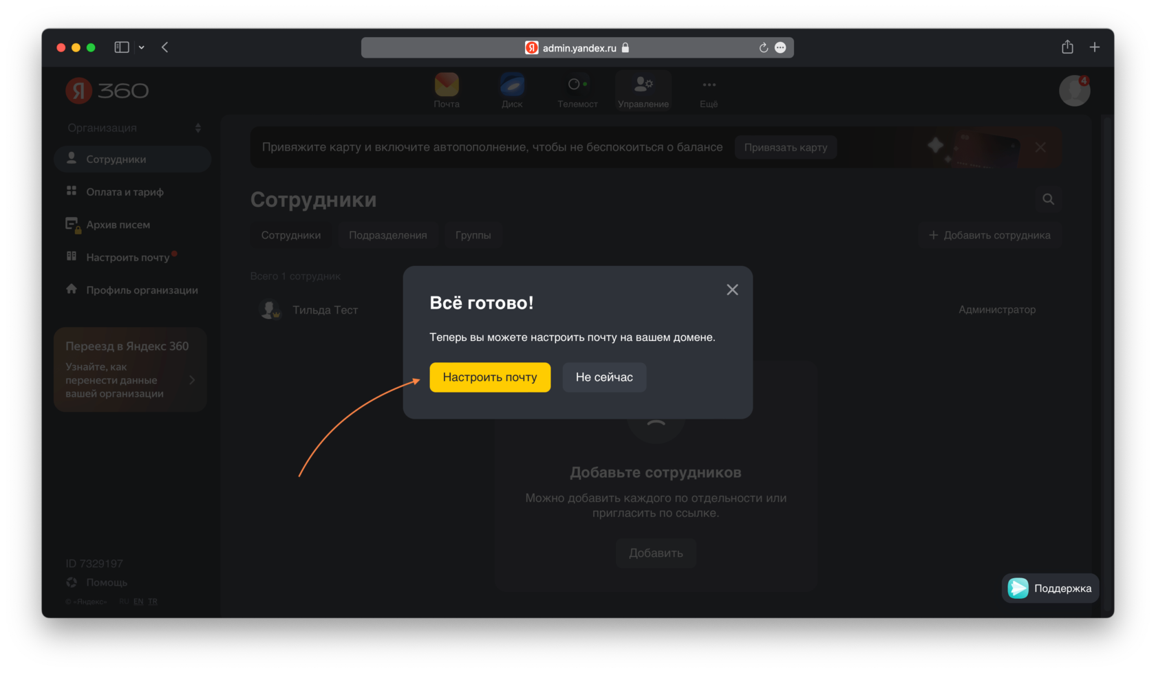Toggle the Safari sidebar icon

point(122,47)
